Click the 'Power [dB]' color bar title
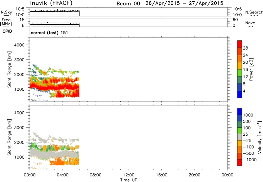263x182 pixels. tap(251, 69)
